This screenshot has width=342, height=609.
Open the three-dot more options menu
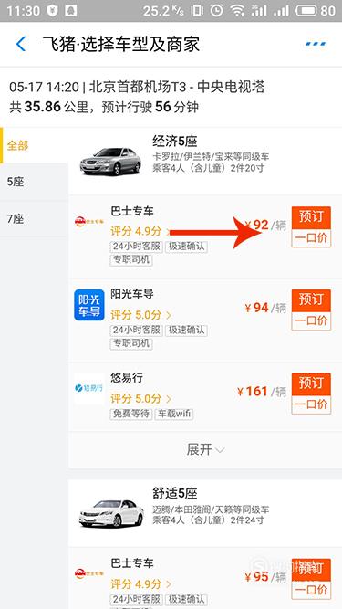coord(316,44)
